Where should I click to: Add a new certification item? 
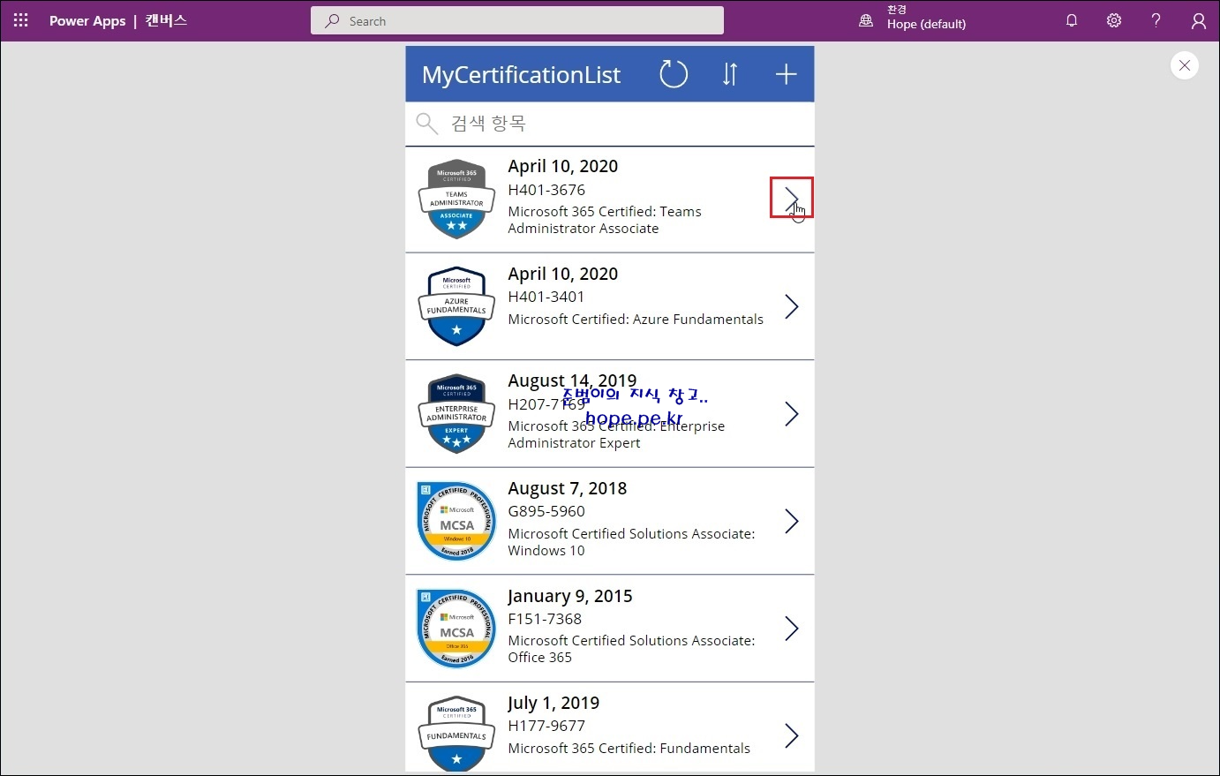click(x=786, y=74)
